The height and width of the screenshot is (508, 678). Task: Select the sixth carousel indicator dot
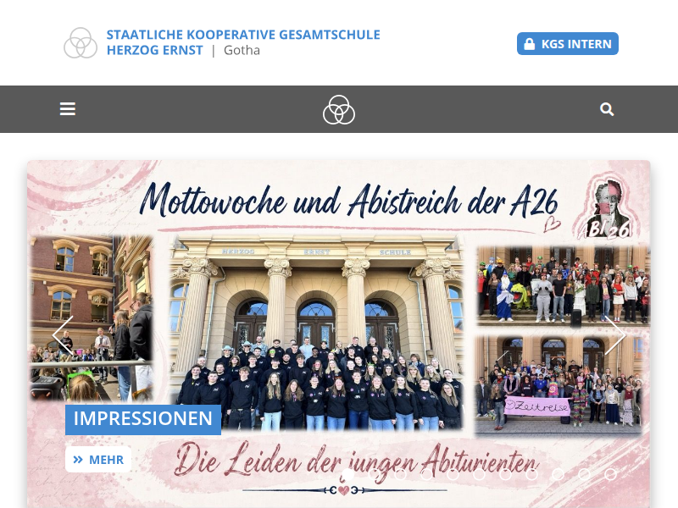pos(479,474)
